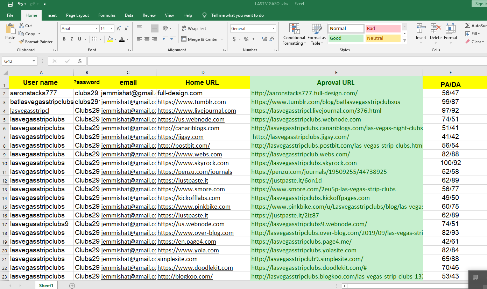The height and width of the screenshot is (289, 487).
Task: Open the Review ribbon tab
Action: coord(149,15)
